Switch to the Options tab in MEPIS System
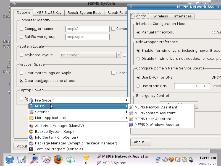Screen dimensions: 221x166 pos(23,12)
